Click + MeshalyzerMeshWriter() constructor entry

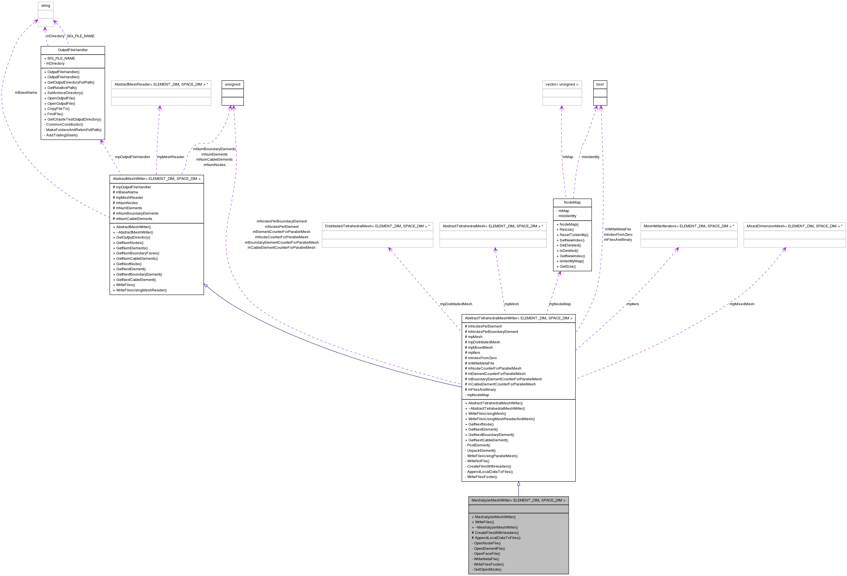pyautogui.click(x=494, y=517)
